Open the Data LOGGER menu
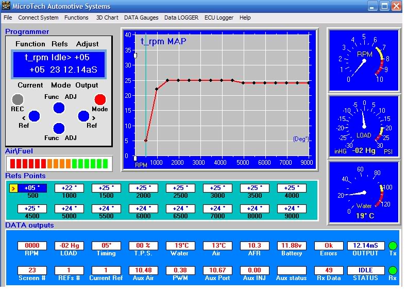The width and height of the screenshot is (407, 295). (x=181, y=18)
